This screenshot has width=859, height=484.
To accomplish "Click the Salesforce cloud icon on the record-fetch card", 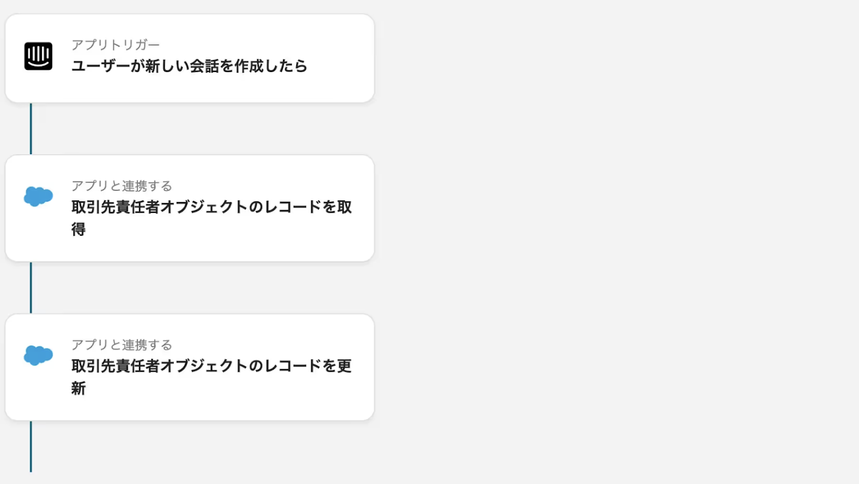I will point(38,197).
